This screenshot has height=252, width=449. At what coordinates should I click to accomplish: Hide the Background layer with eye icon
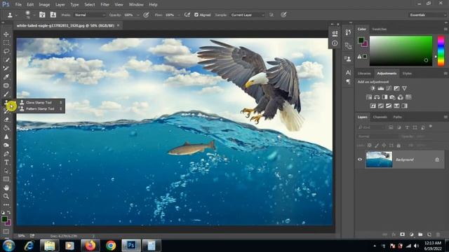click(x=360, y=160)
